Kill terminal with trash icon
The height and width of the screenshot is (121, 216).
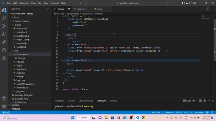[x=205, y=101]
